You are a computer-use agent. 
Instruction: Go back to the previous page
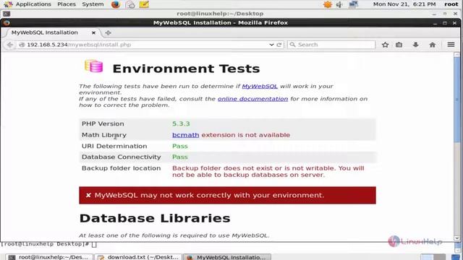[9, 45]
